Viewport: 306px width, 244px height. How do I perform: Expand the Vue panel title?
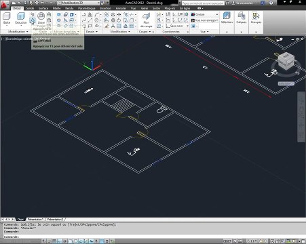click(204, 32)
